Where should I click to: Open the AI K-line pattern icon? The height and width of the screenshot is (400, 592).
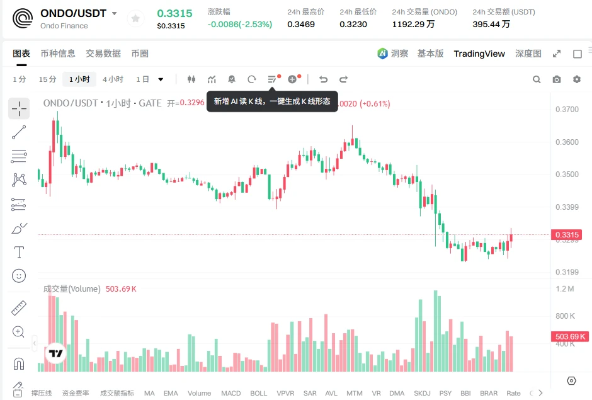(x=272, y=79)
